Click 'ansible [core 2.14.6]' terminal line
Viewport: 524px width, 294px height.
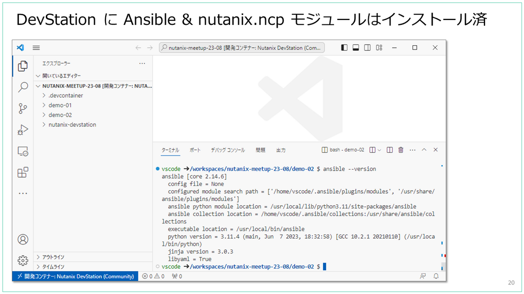pyautogui.click(x=194, y=176)
